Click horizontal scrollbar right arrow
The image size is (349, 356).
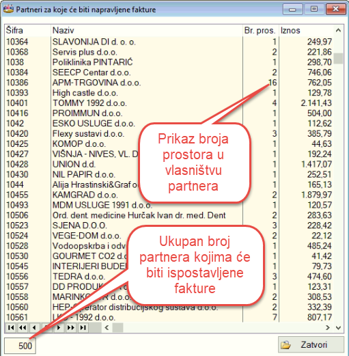coord(328,327)
